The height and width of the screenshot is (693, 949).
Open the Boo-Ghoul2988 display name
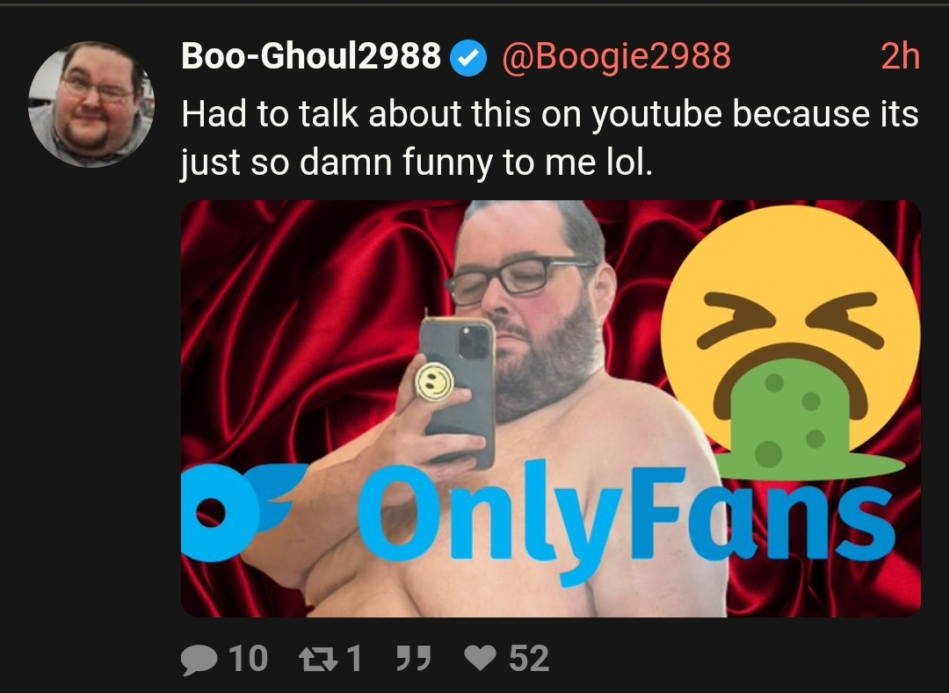(311, 56)
